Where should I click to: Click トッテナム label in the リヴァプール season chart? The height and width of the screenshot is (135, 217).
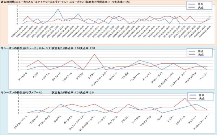136,120
